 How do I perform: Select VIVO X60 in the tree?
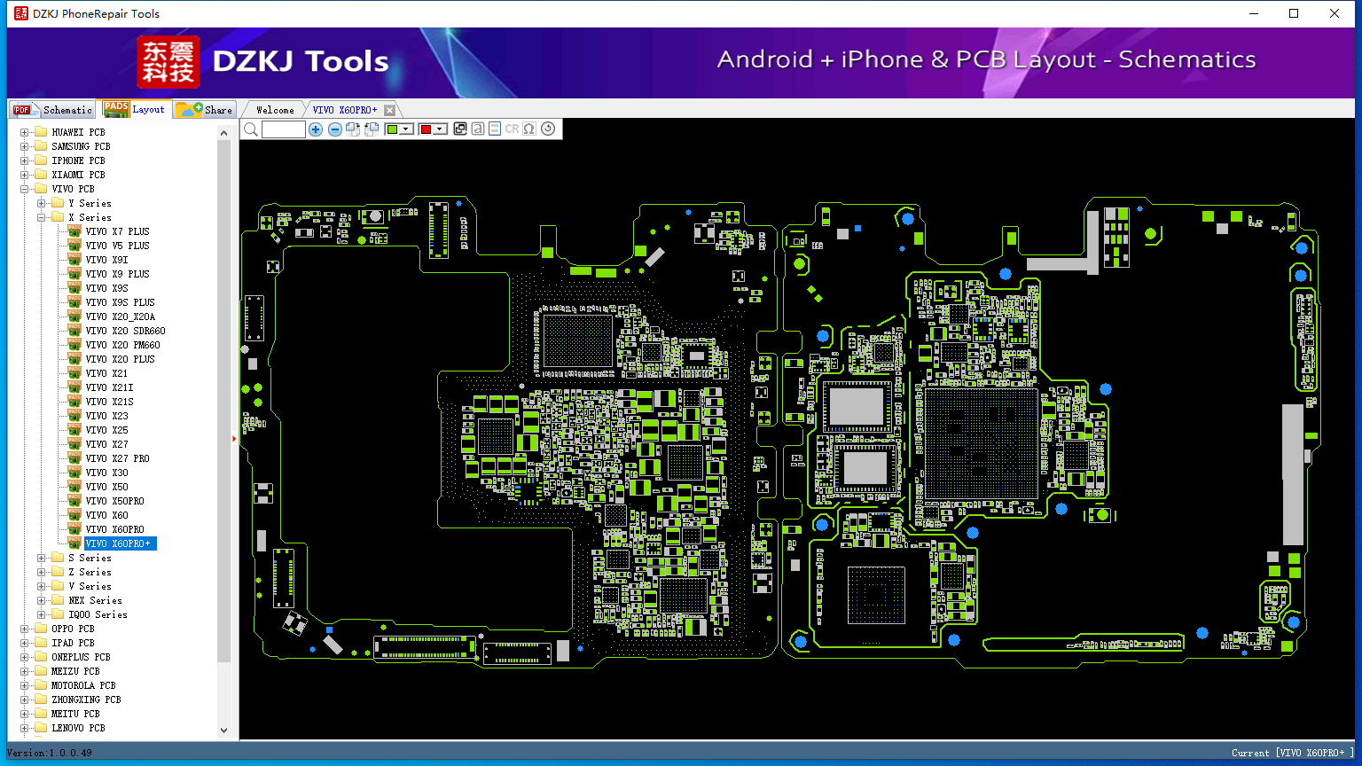click(107, 515)
